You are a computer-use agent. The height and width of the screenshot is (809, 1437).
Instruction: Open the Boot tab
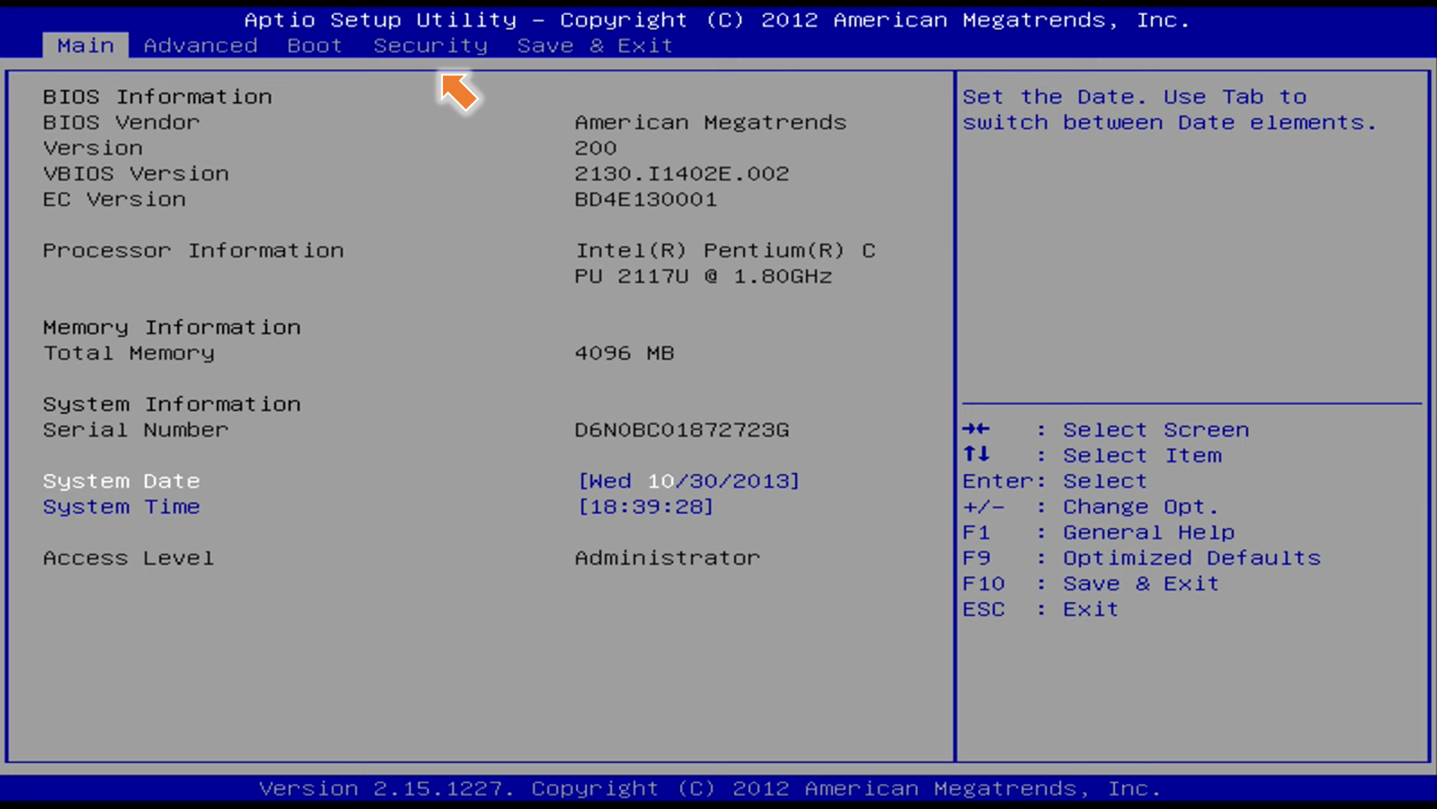[315, 45]
